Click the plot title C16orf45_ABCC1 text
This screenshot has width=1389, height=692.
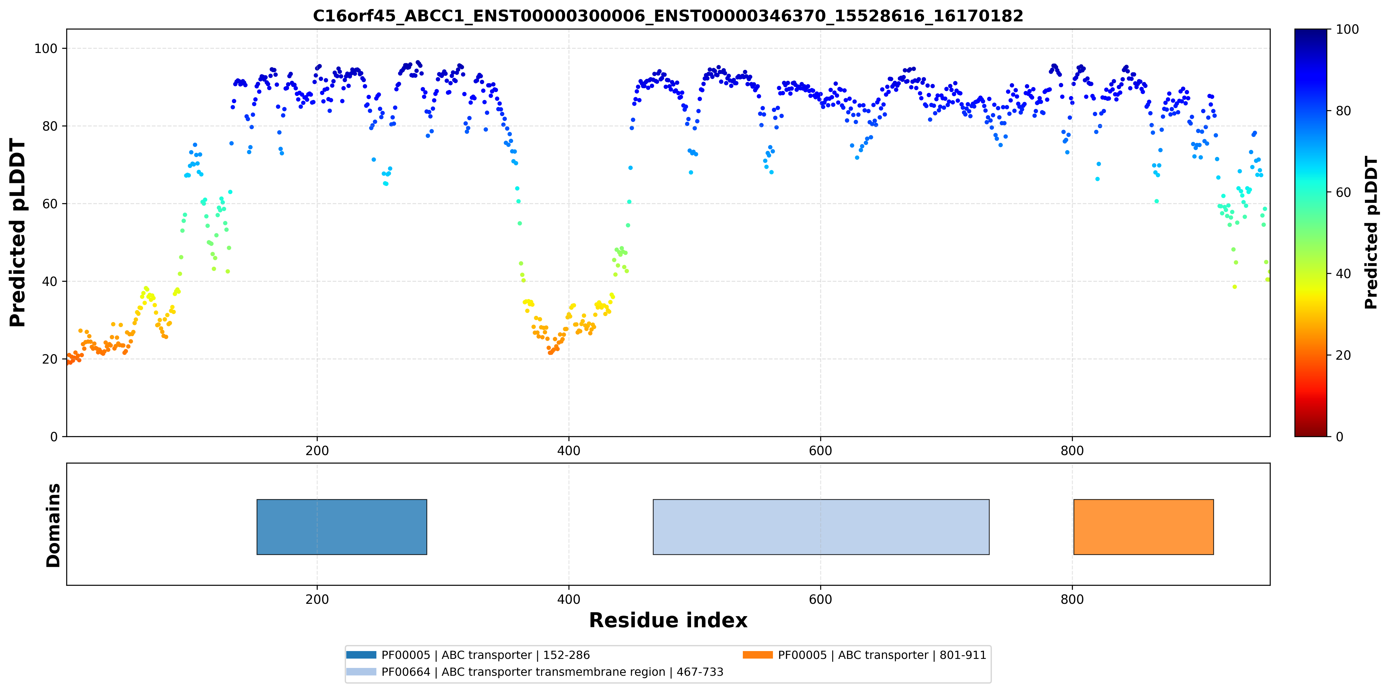(668, 16)
